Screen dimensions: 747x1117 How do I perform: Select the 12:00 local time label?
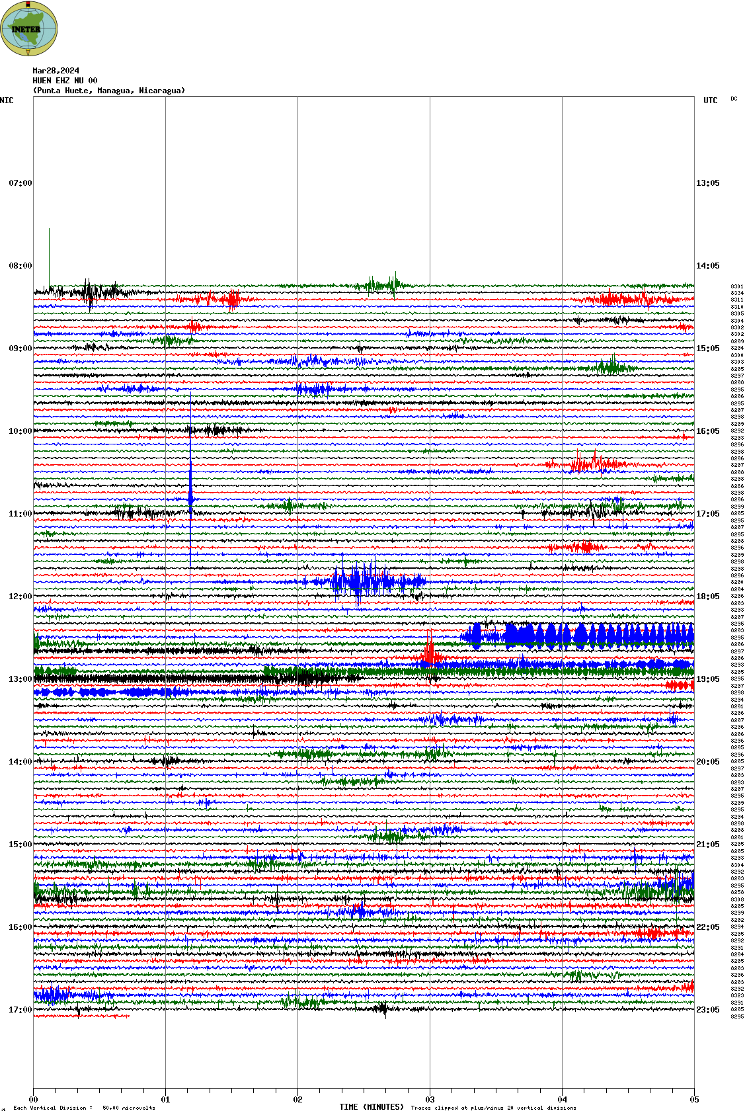pos(20,597)
